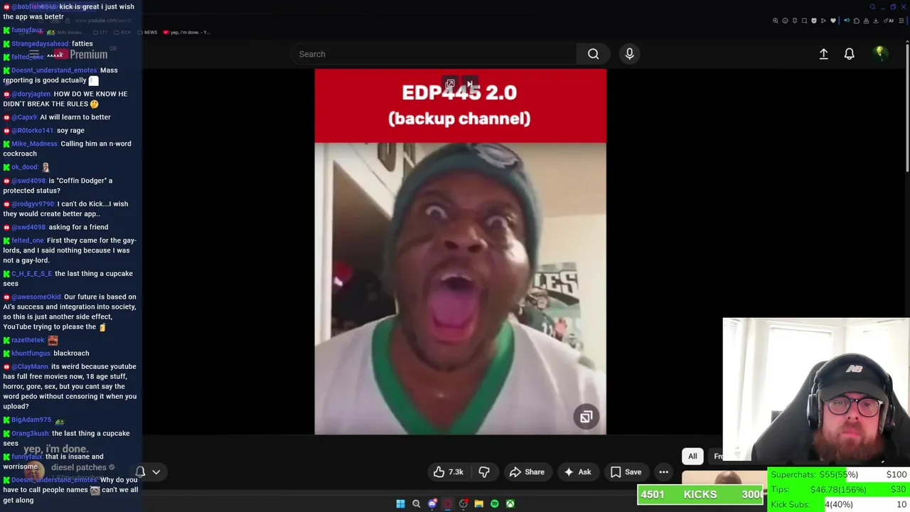Click the YouTube search magnifier button
This screenshot has width=910, height=512.
coord(593,54)
